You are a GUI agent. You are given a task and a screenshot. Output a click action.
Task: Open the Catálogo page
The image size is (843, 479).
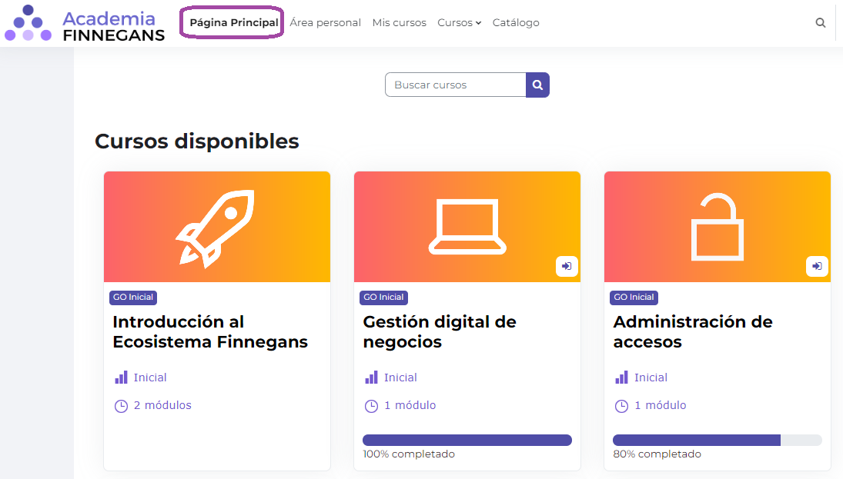pos(516,23)
